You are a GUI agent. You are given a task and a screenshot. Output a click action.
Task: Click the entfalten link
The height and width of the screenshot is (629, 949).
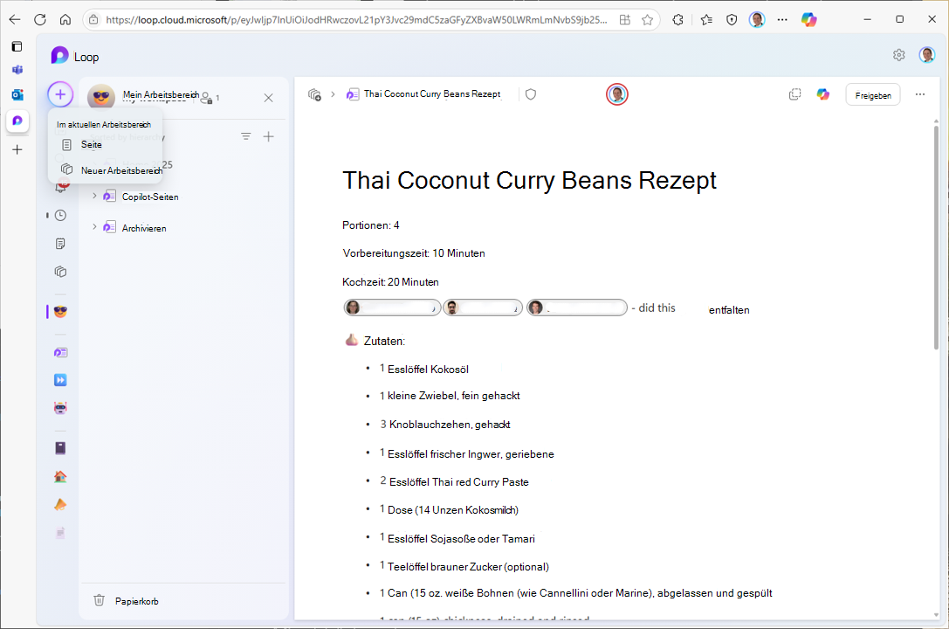point(729,310)
